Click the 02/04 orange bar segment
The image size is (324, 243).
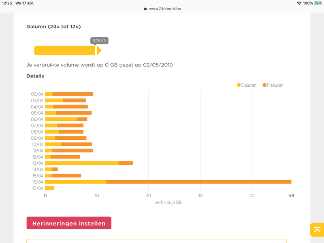[x=73, y=94]
